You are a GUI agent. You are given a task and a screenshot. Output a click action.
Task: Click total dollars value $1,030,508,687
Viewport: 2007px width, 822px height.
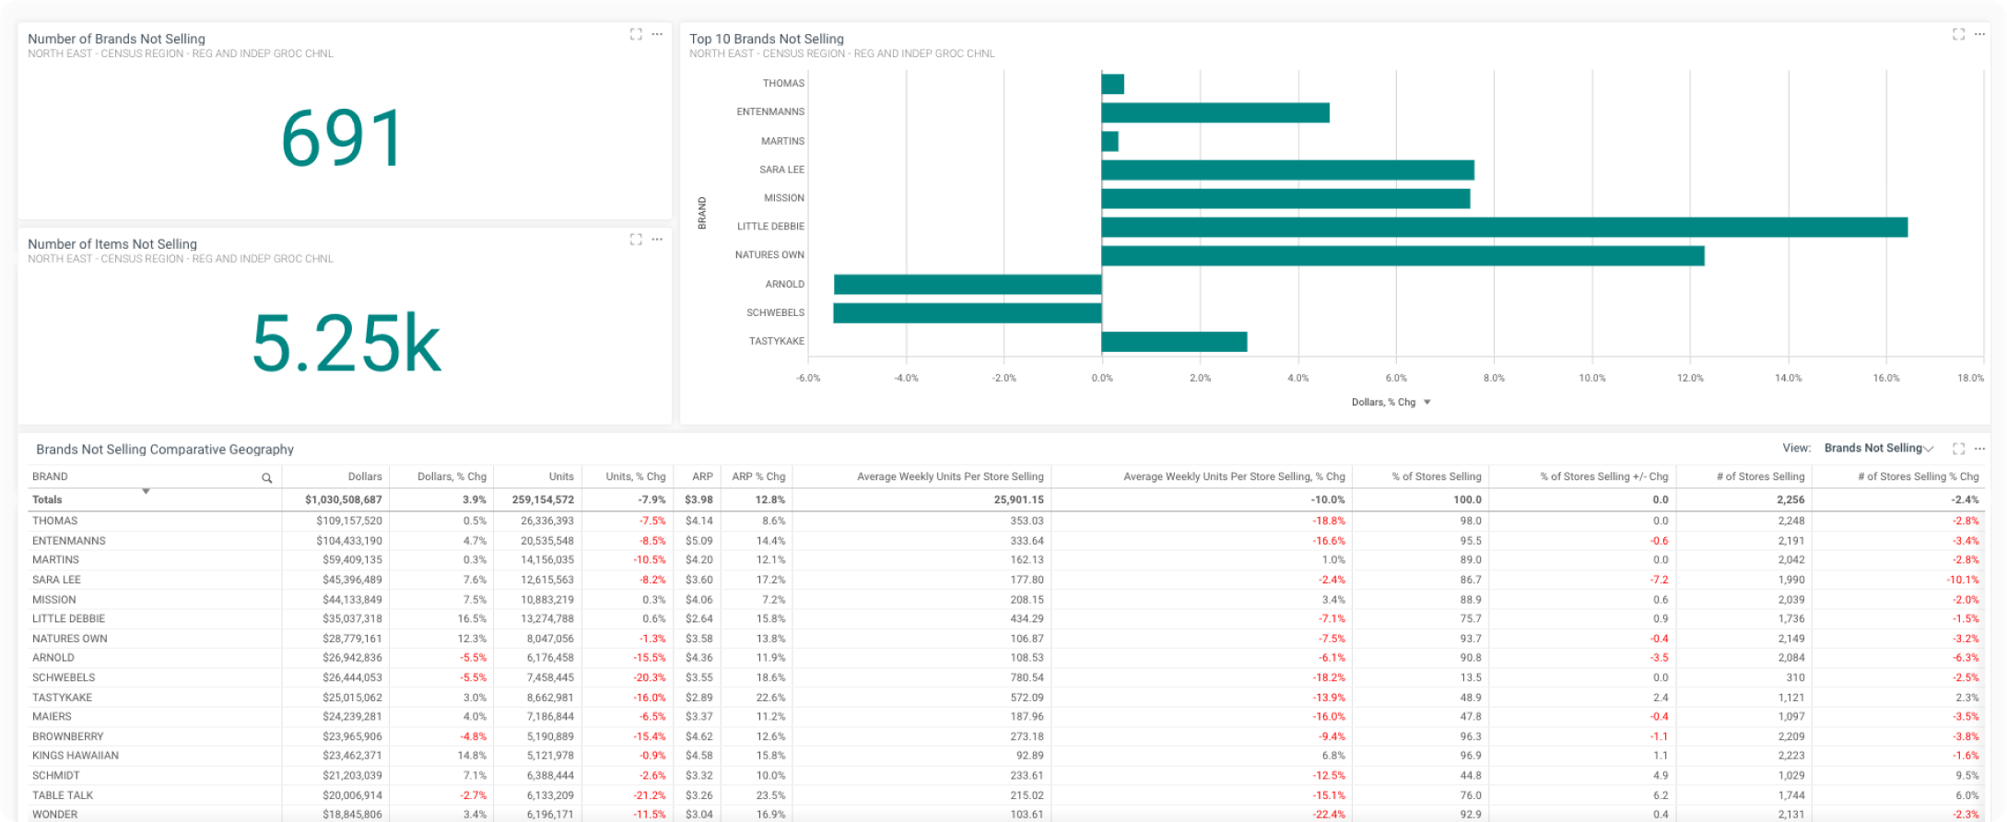tap(344, 499)
